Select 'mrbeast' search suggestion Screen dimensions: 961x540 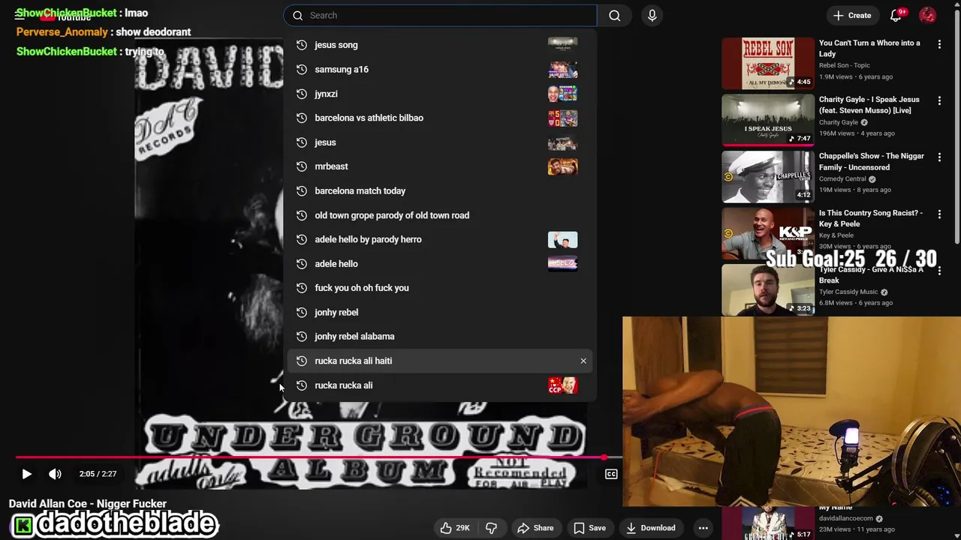(x=440, y=166)
